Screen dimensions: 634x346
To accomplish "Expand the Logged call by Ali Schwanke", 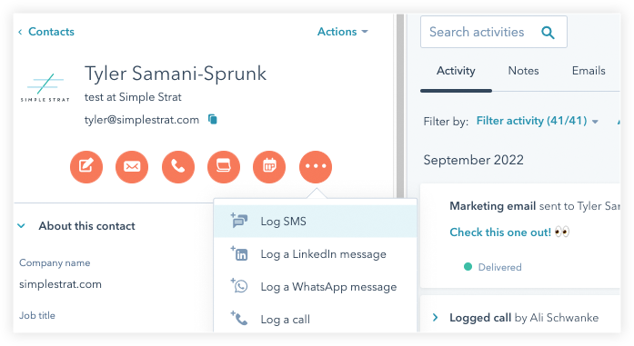I will click(435, 318).
